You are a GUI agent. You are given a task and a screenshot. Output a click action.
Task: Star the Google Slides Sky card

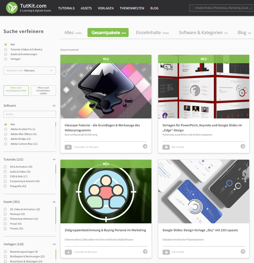[243, 251]
